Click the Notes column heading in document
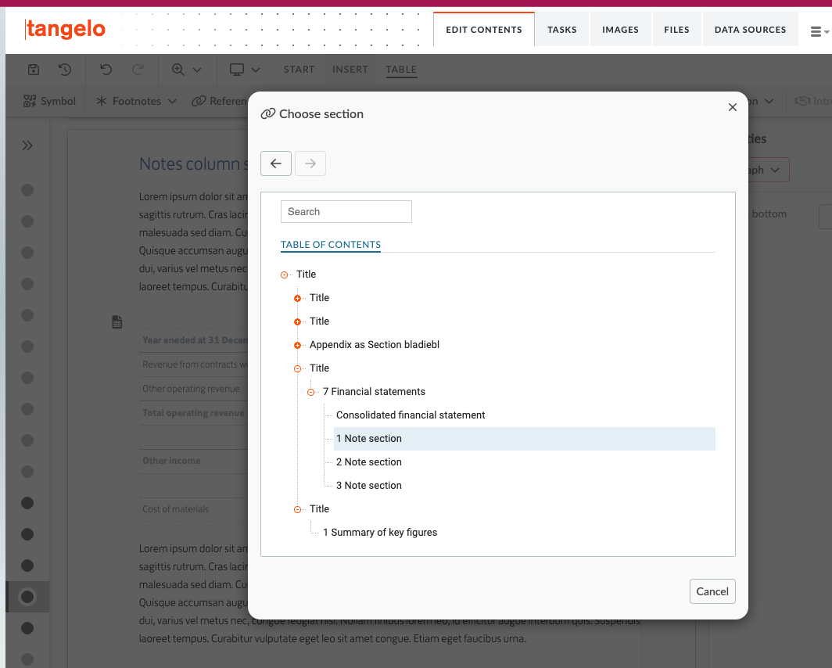Image resolution: width=832 pixels, height=668 pixels. point(194,164)
